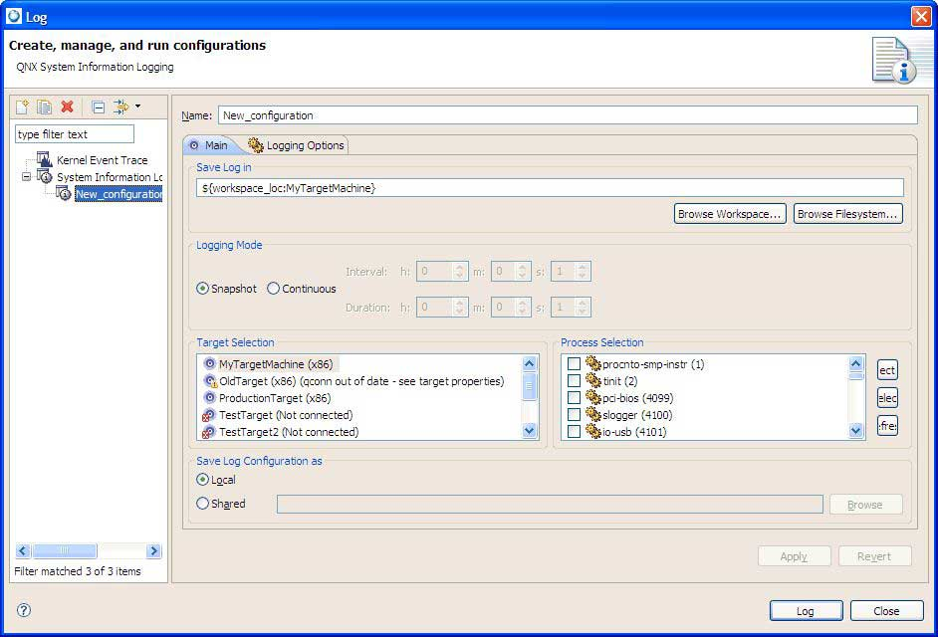This screenshot has height=637, width=938.
Task: Click the Collapse All toolbar icon
Action: point(98,106)
